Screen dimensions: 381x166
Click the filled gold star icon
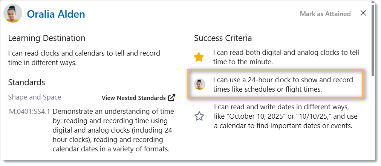[199, 57]
